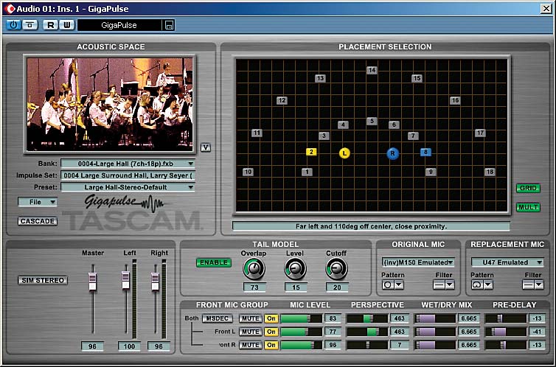
Task: Click the Left fader handle
Action: tap(125, 280)
